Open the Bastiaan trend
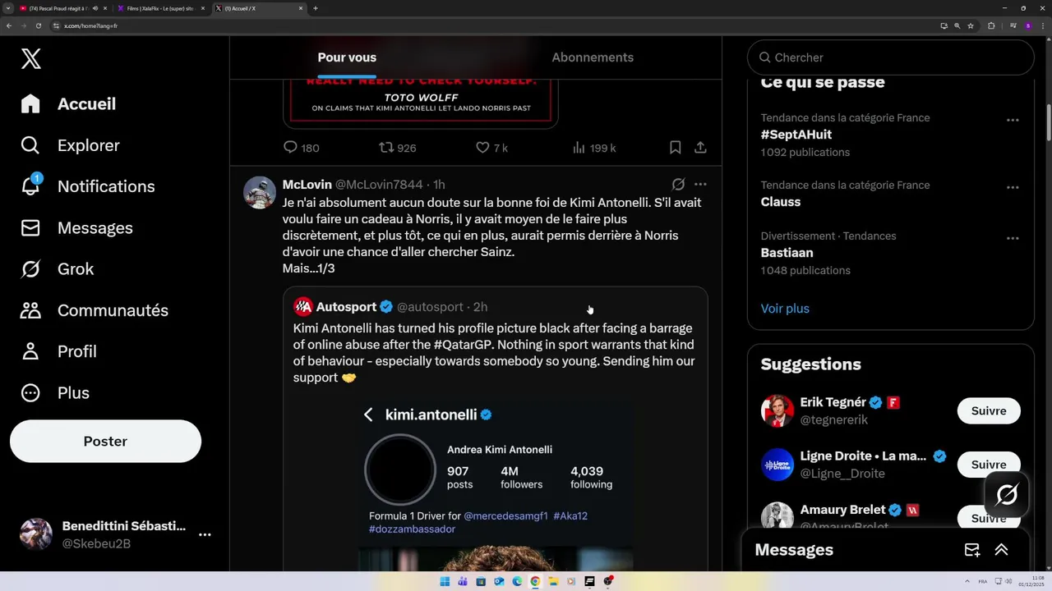 click(787, 253)
